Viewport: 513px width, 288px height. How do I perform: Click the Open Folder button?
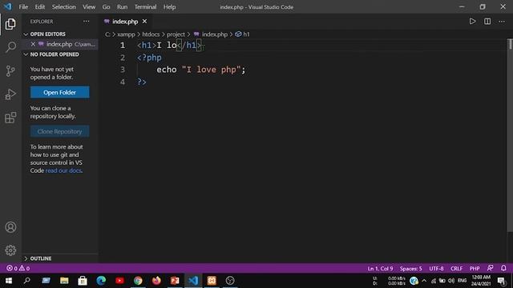pos(59,93)
